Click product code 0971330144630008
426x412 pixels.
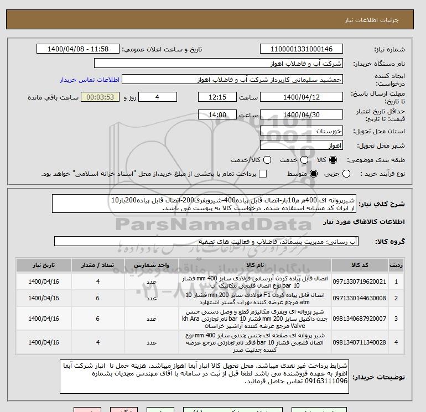[x=360, y=298]
